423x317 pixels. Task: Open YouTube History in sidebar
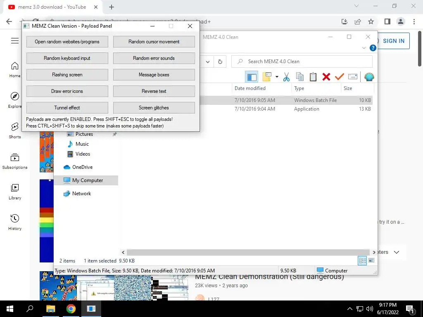(15, 222)
